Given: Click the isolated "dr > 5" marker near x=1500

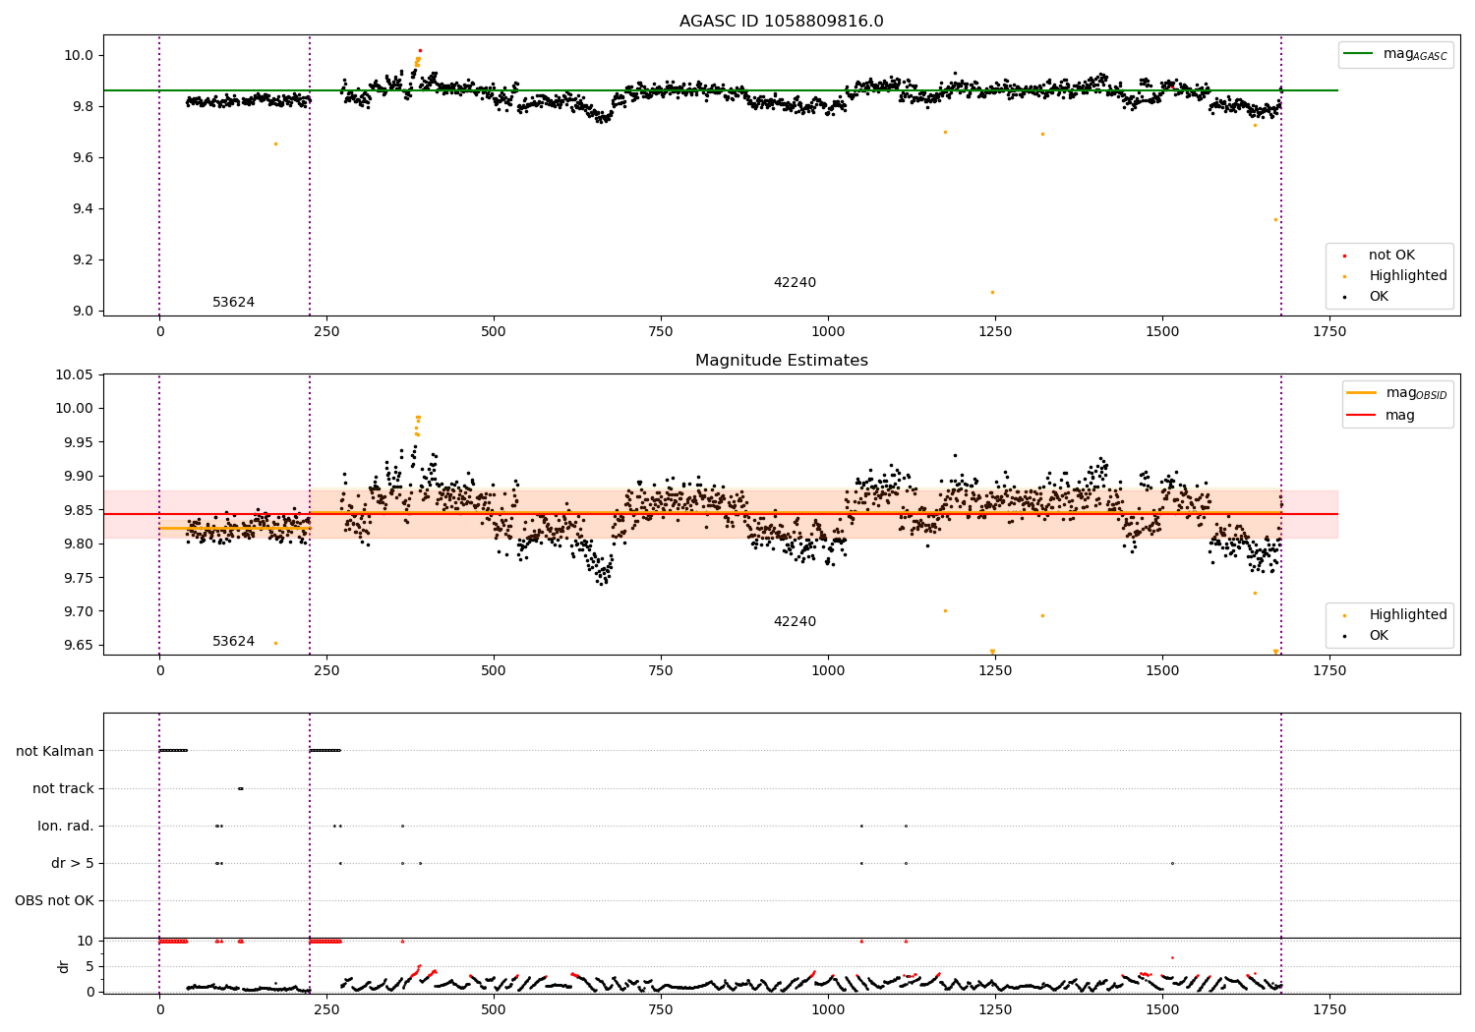Looking at the screenshot, I should 1172,863.
